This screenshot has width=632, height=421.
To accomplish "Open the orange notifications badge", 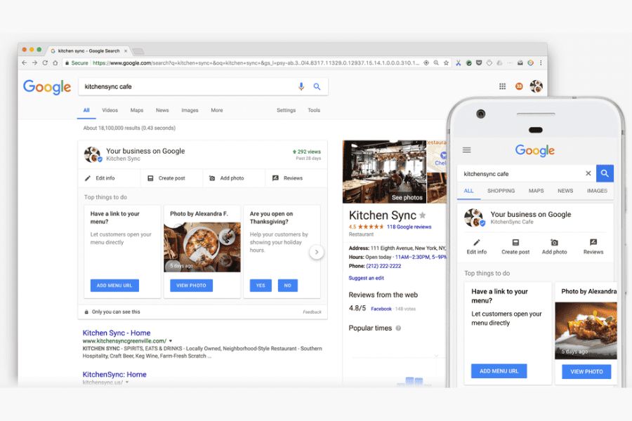I will pos(519,86).
